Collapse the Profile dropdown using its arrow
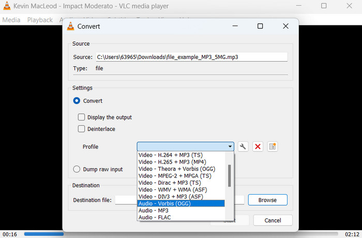 pos(230,146)
